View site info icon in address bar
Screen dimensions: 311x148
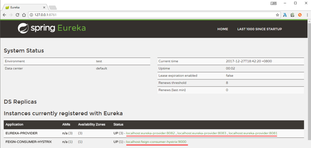(31, 15)
